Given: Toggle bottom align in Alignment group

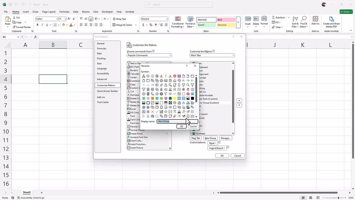Looking at the screenshot, I should click(91, 19).
